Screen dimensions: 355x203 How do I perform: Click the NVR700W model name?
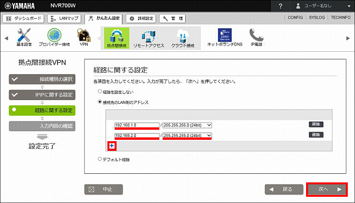pyautogui.click(x=63, y=6)
